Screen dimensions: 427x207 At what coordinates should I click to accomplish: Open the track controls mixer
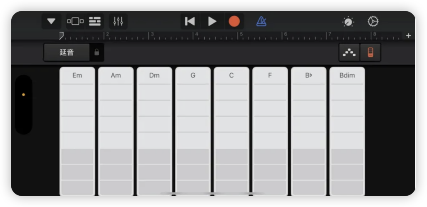click(x=118, y=21)
